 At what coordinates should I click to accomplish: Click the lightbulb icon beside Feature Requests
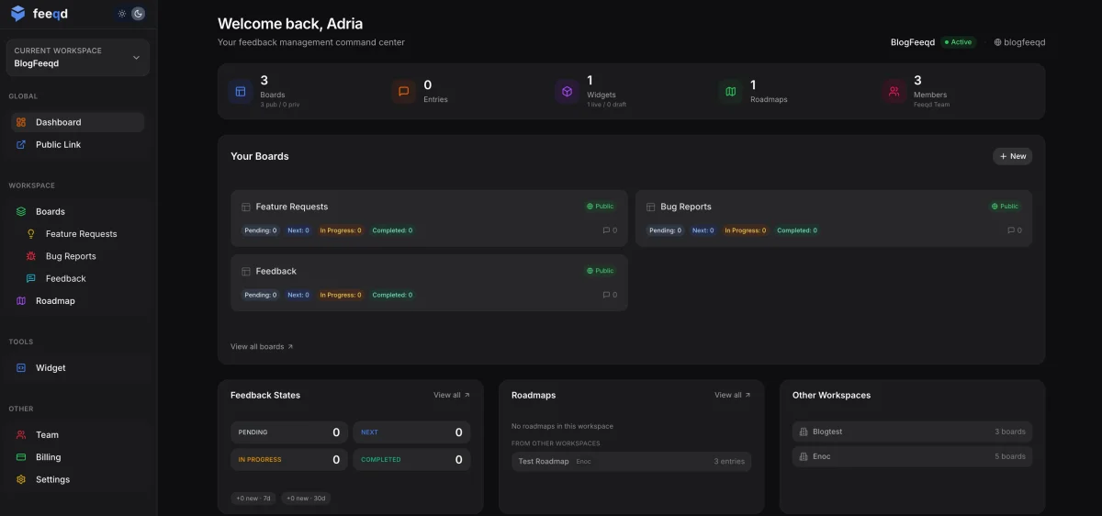click(31, 234)
